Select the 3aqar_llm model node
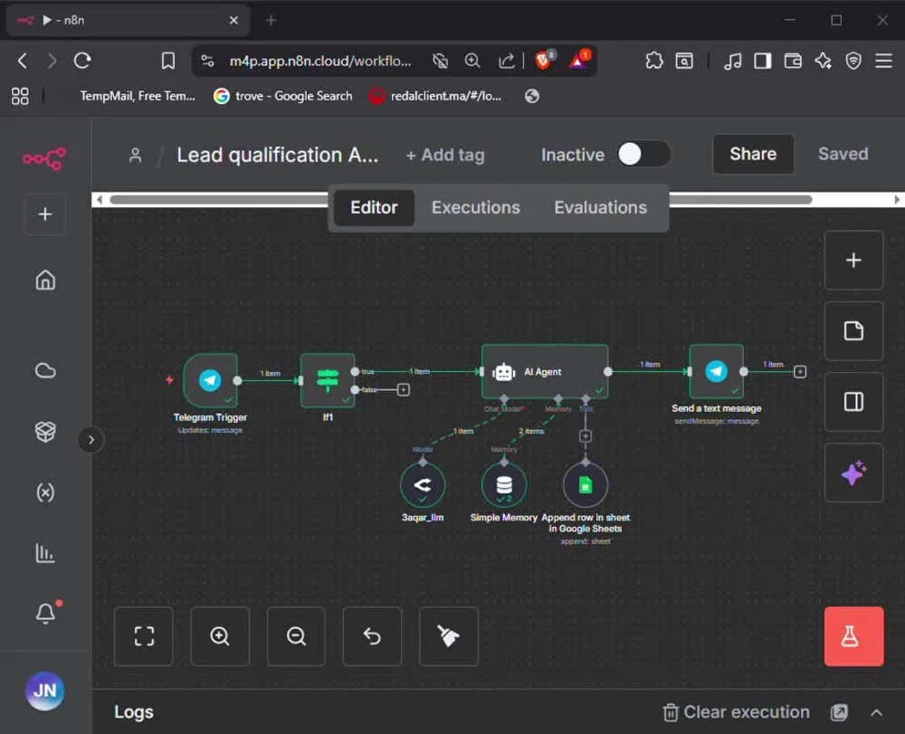The height and width of the screenshot is (734, 905). click(x=423, y=485)
